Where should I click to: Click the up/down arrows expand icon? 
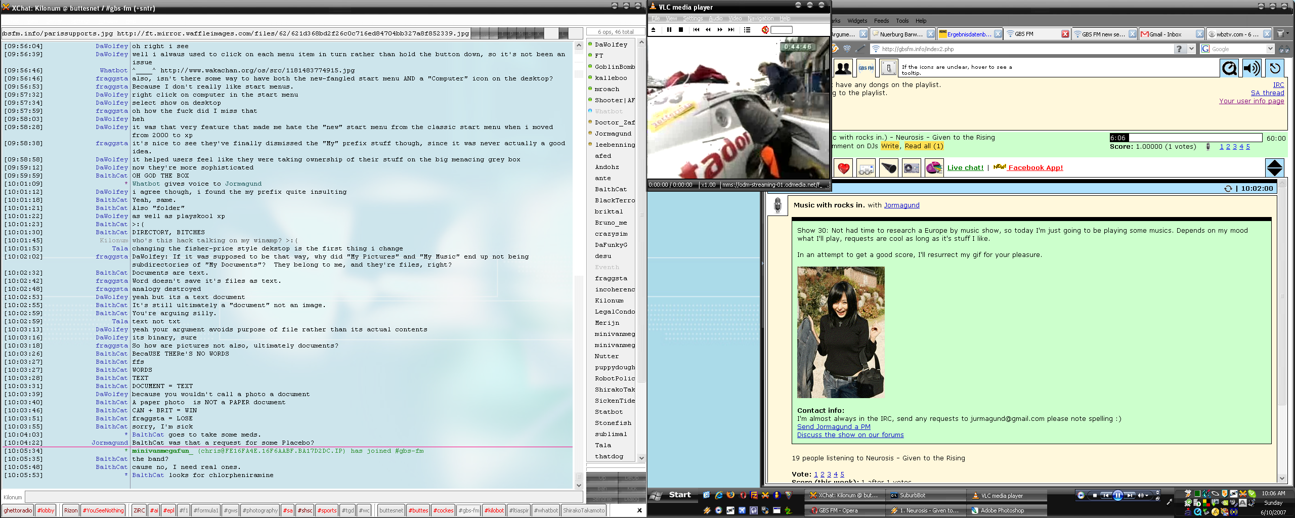pos(1275,167)
